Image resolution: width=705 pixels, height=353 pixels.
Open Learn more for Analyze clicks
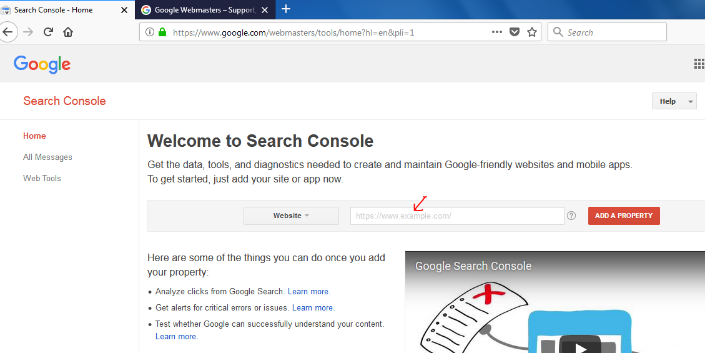(x=309, y=291)
